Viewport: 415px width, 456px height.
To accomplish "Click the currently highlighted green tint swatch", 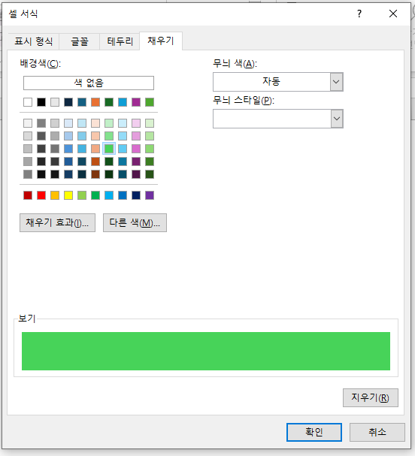I will [x=109, y=149].
